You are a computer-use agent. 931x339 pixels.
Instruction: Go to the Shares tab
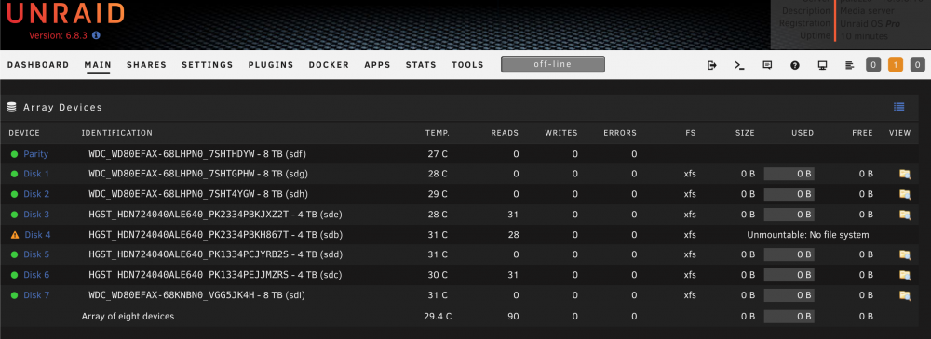click(x=147, y=65)
